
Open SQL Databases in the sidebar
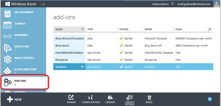click(23, 14)
